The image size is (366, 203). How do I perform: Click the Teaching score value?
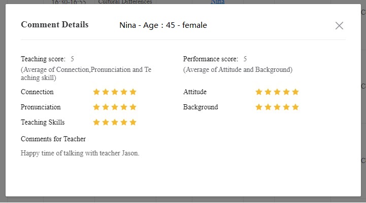point(73,59)
